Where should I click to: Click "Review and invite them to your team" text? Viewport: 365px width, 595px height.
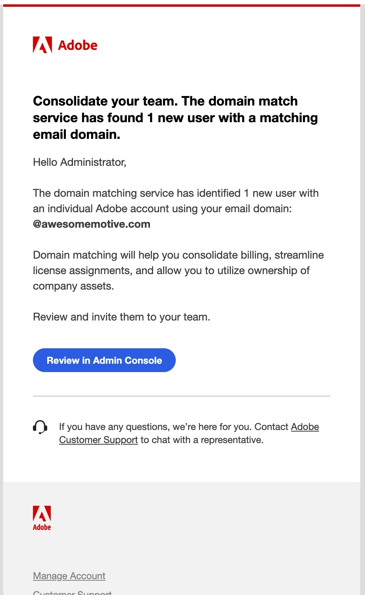[x=122, y=317]
